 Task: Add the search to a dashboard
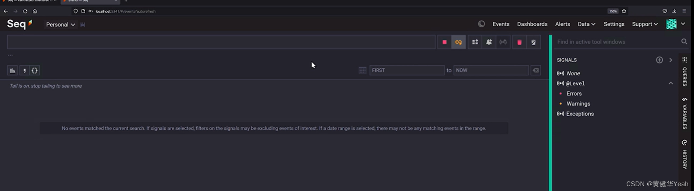(x=475, y=42)
